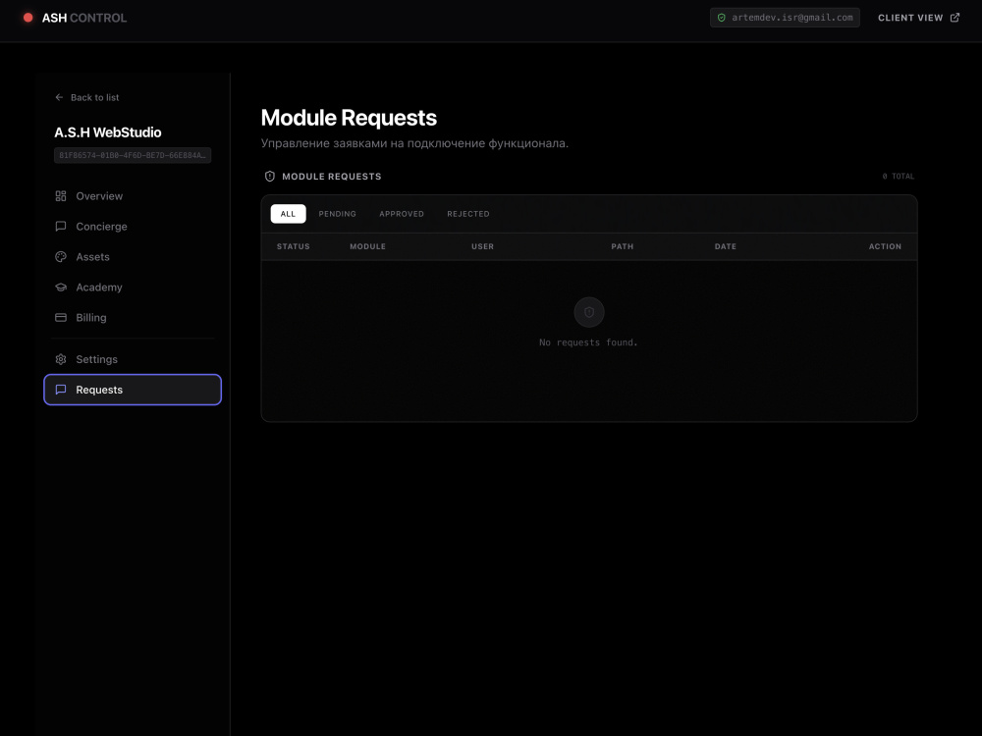982x736 pixels.
Task: Open the ASH CONTROL home title
Action: 83,18
